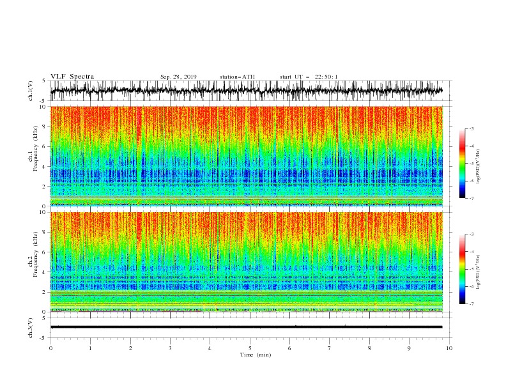The image size is (506, 391).
Task: Click the ch.2 'Frequency (kHz)' axis label
Action: tap(36, 254)
